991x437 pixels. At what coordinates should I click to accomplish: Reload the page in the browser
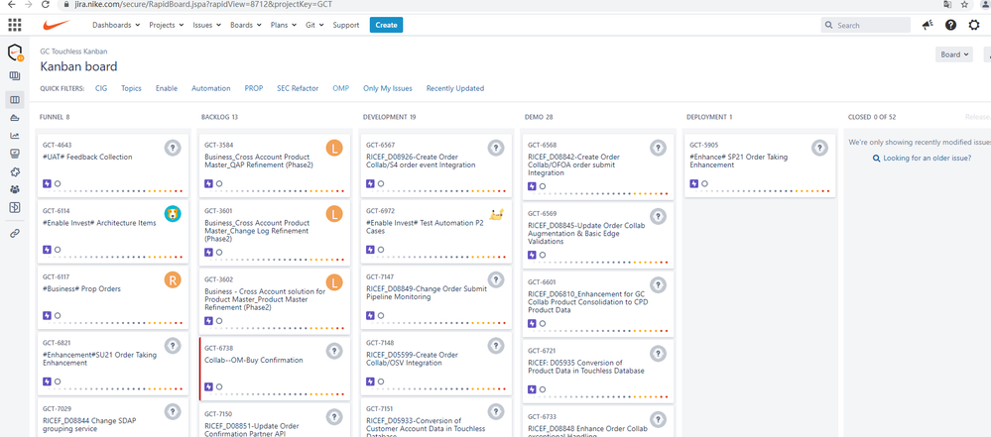[x=46, y=4]
